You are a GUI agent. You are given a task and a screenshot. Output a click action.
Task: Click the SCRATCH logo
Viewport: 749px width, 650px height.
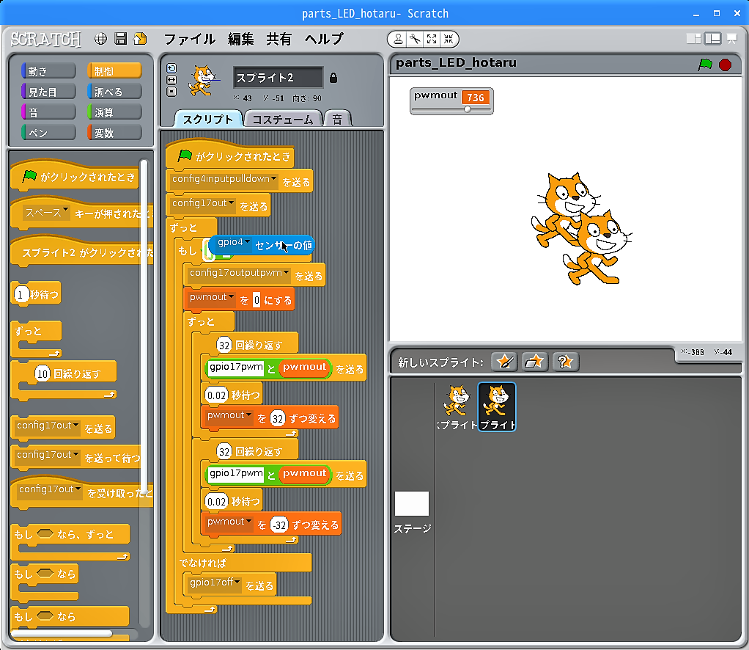tap(46, 39)
